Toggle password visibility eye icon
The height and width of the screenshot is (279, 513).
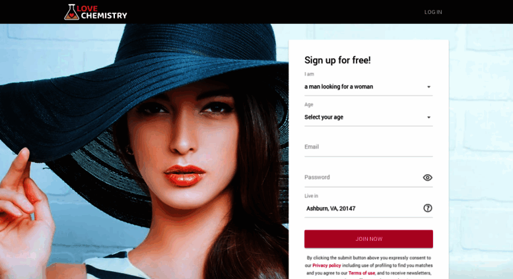[x=427, y=177]
